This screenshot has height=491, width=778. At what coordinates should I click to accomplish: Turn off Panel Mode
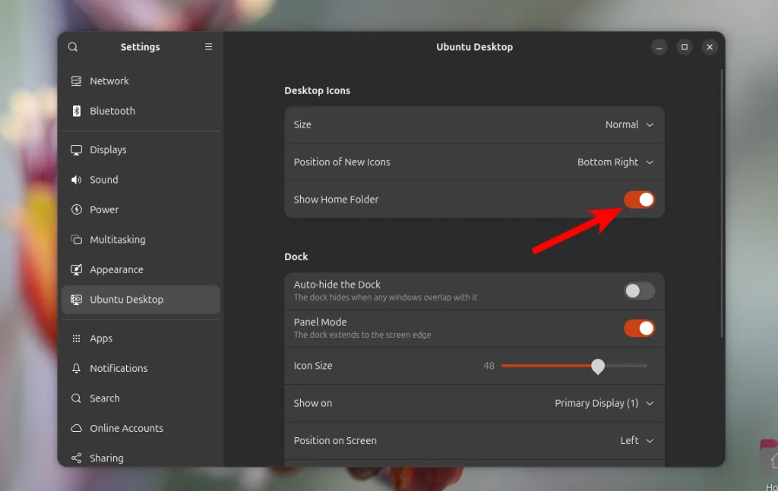tap(639, 328)
